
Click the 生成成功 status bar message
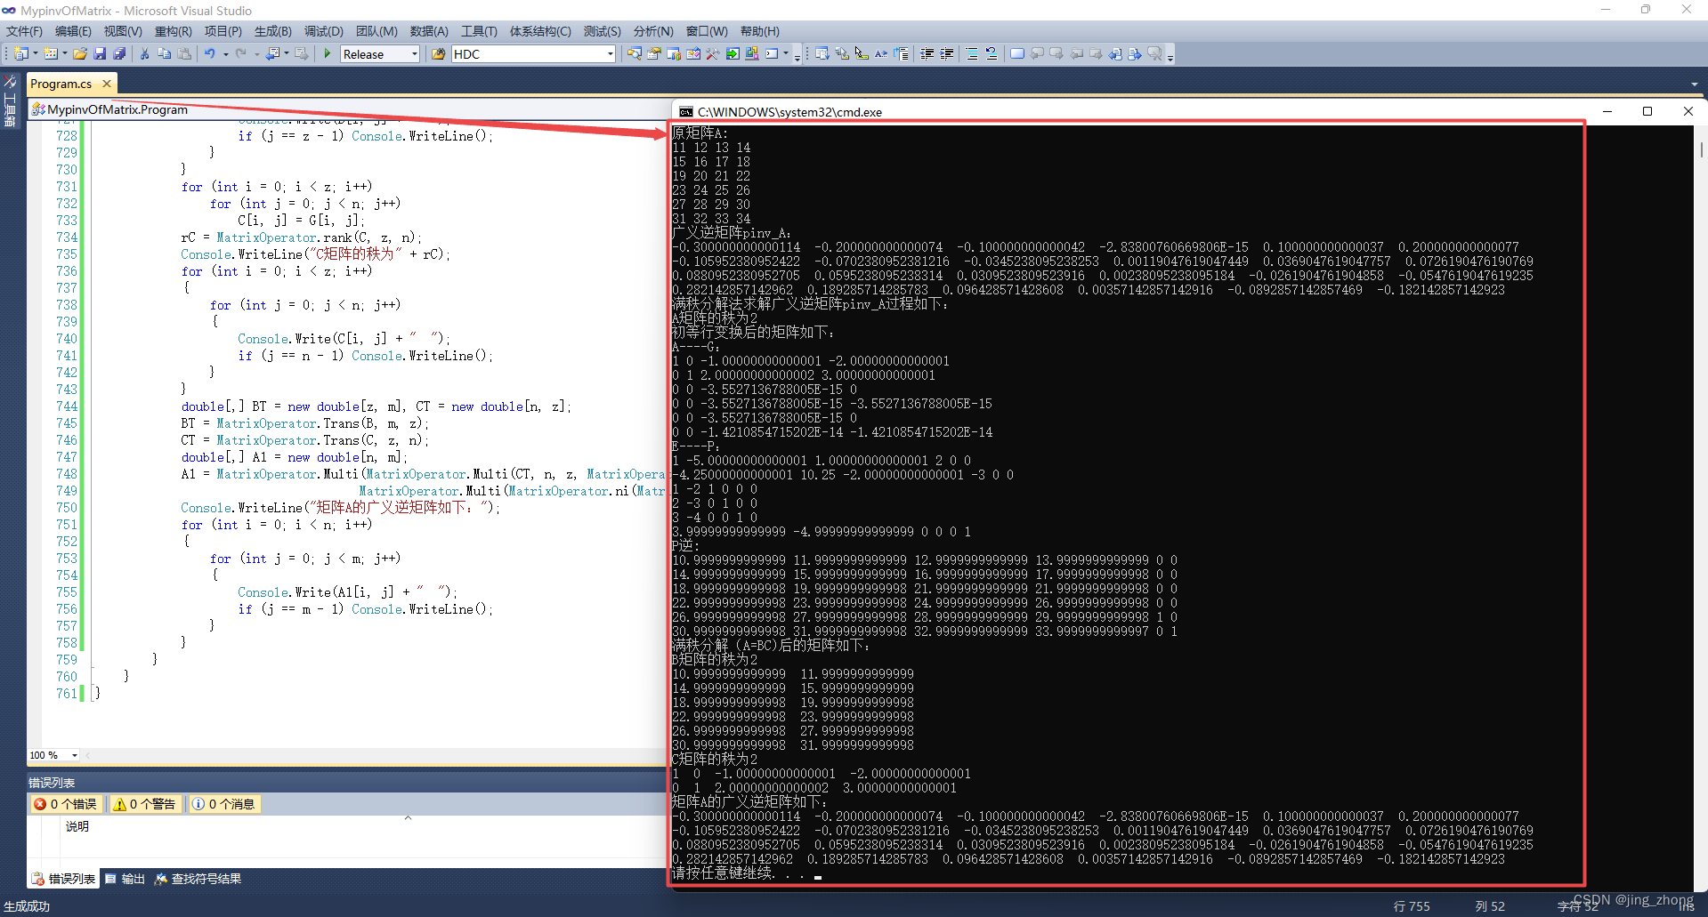(27, 906)
